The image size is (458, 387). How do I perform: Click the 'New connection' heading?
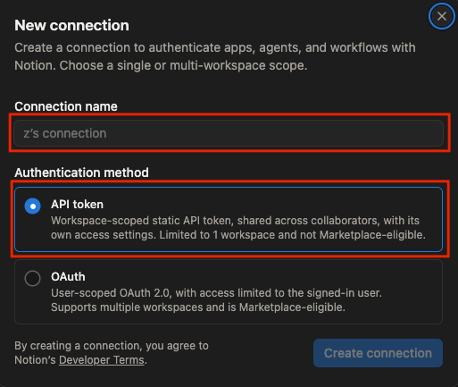point(71,25)
